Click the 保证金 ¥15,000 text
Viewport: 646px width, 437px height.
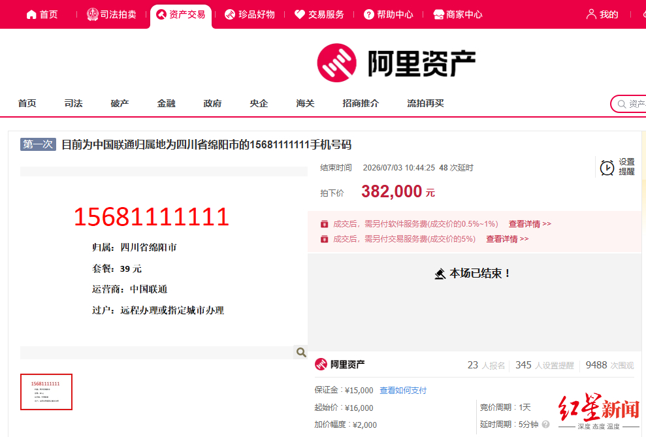coord(344,391)
